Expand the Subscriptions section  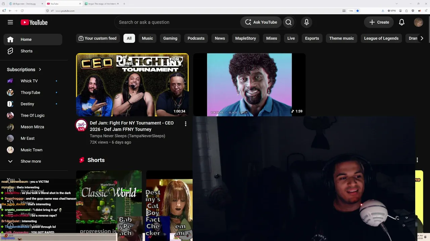click(24, 70)
